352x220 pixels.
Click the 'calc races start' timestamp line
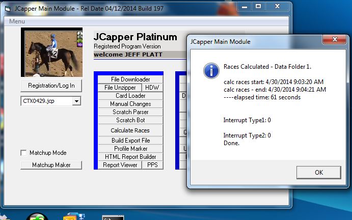pos(274,81)
